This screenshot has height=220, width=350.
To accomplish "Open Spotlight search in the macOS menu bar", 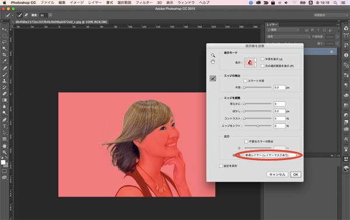I will click(x=335, y=3).
